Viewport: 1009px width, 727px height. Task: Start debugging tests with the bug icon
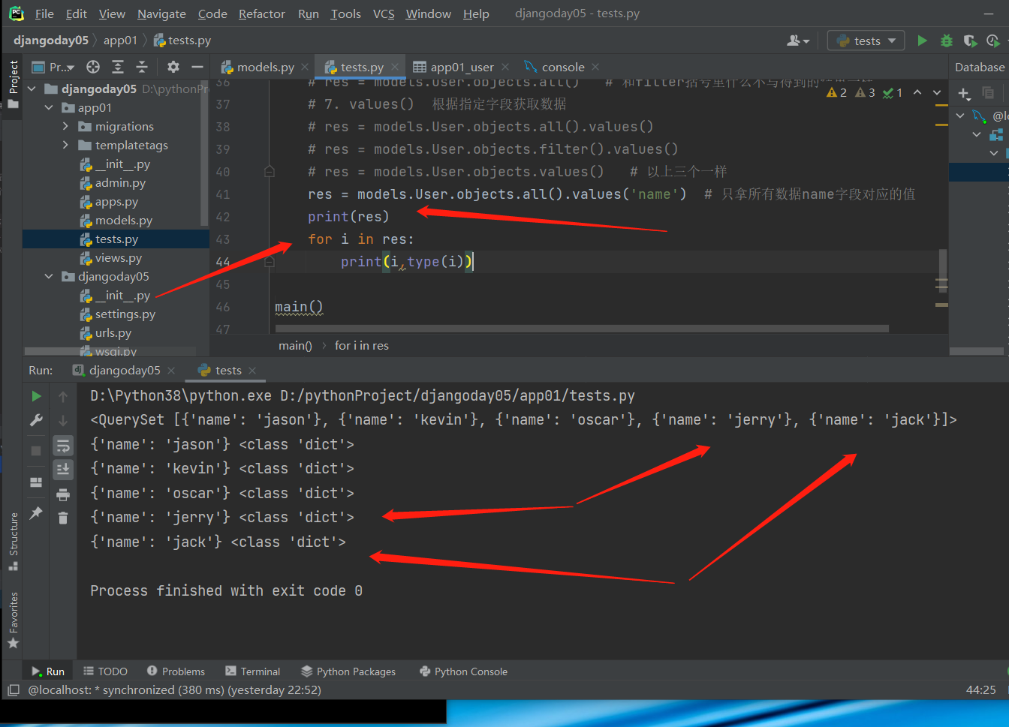(x=946, y=41)
